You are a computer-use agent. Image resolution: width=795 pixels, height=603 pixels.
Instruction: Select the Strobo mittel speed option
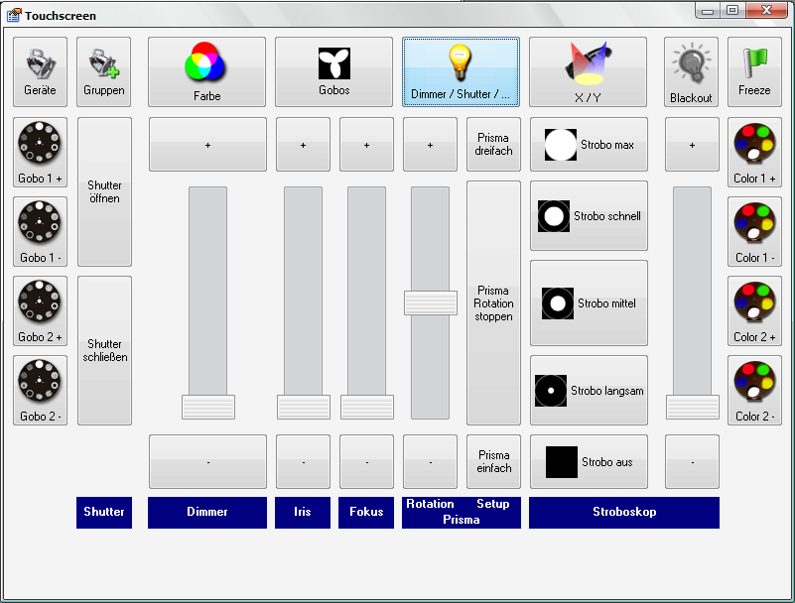tap(589, 303)
